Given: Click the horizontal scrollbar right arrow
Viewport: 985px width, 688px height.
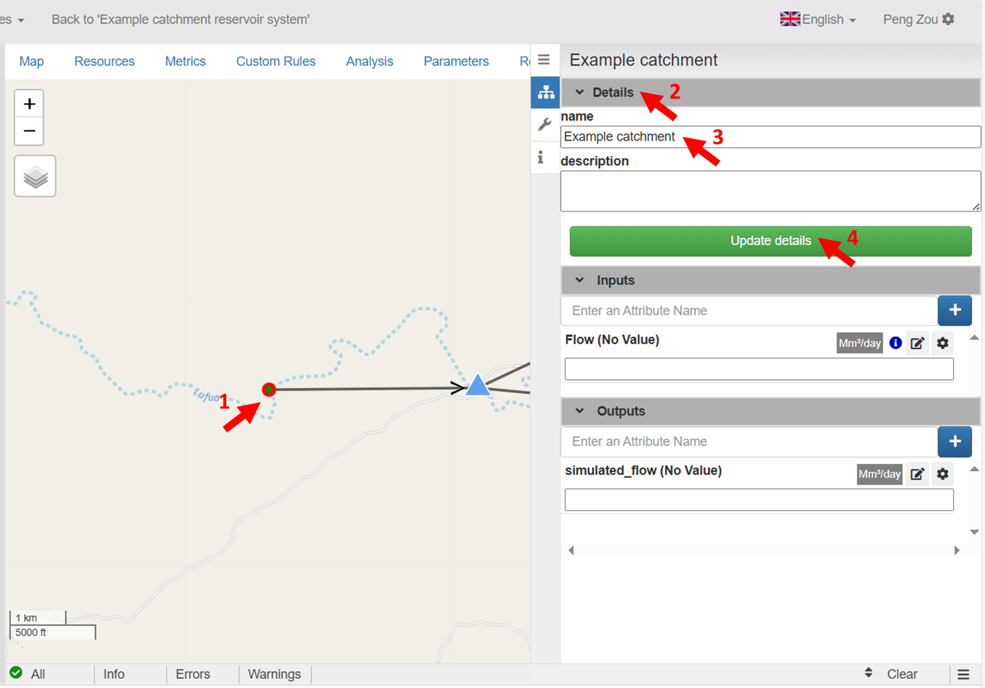Looking at the screenshot, I should 957,550.
